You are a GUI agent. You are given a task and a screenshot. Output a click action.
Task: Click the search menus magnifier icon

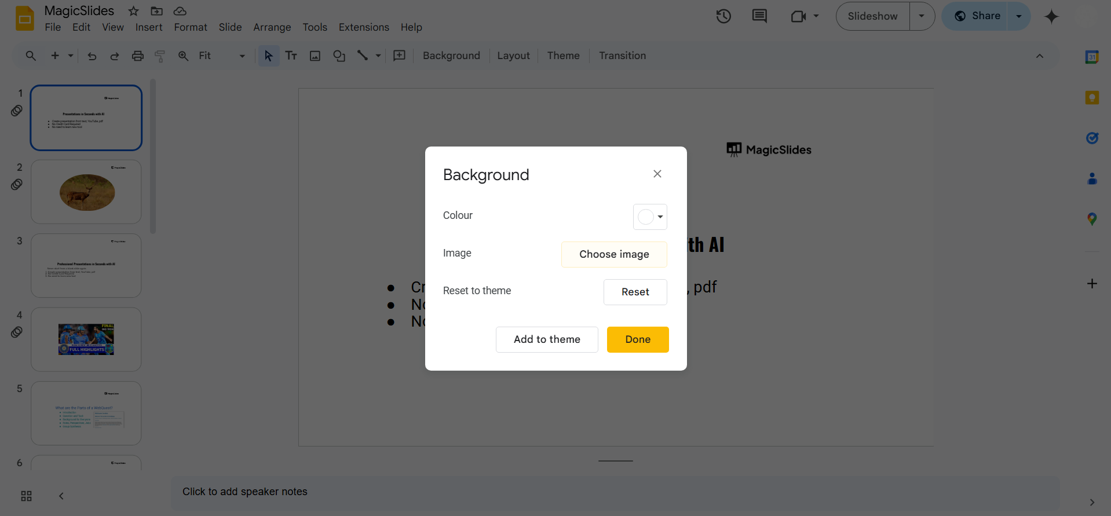[x=31, y=56]
